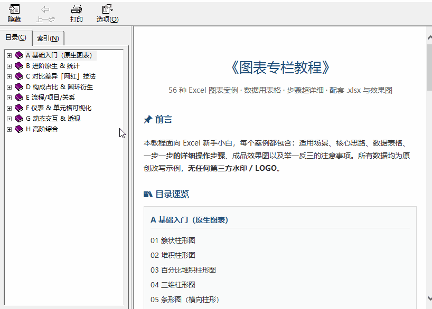Click the book icon for H 高阶综合
Screen dimensions: 432x309
coord(18,129)
